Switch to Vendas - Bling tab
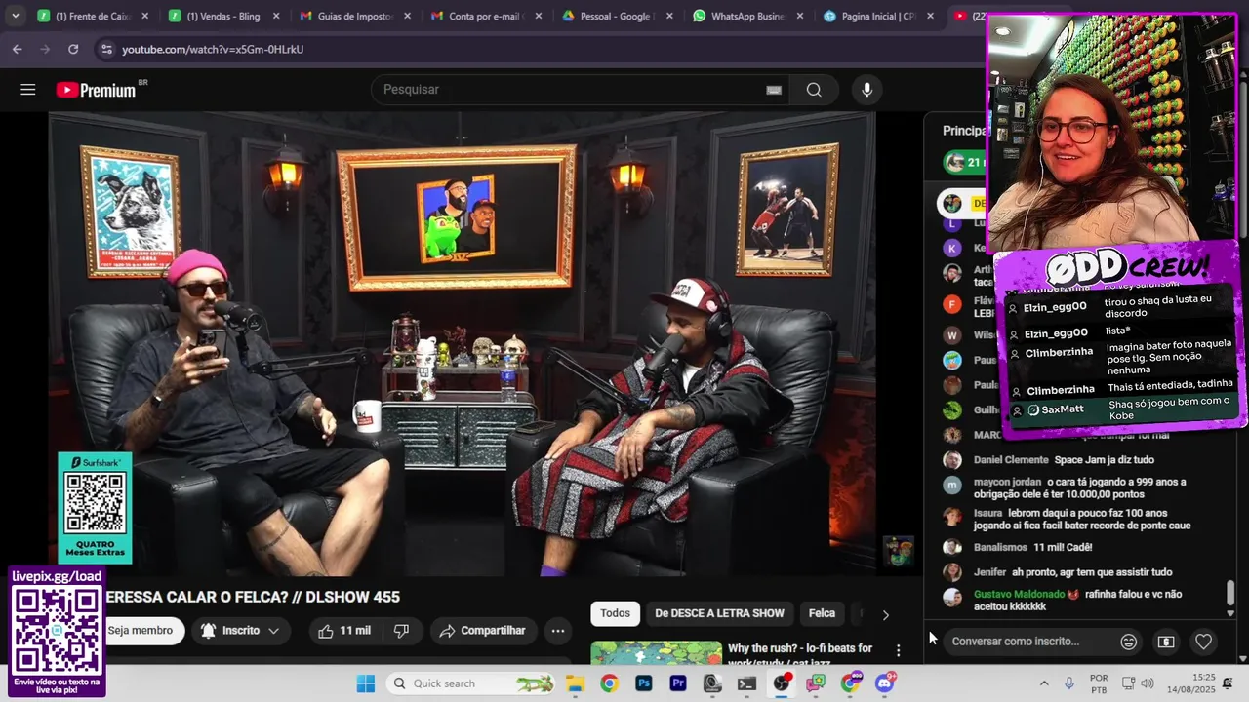1249x702 pixels. pos(223,16)
